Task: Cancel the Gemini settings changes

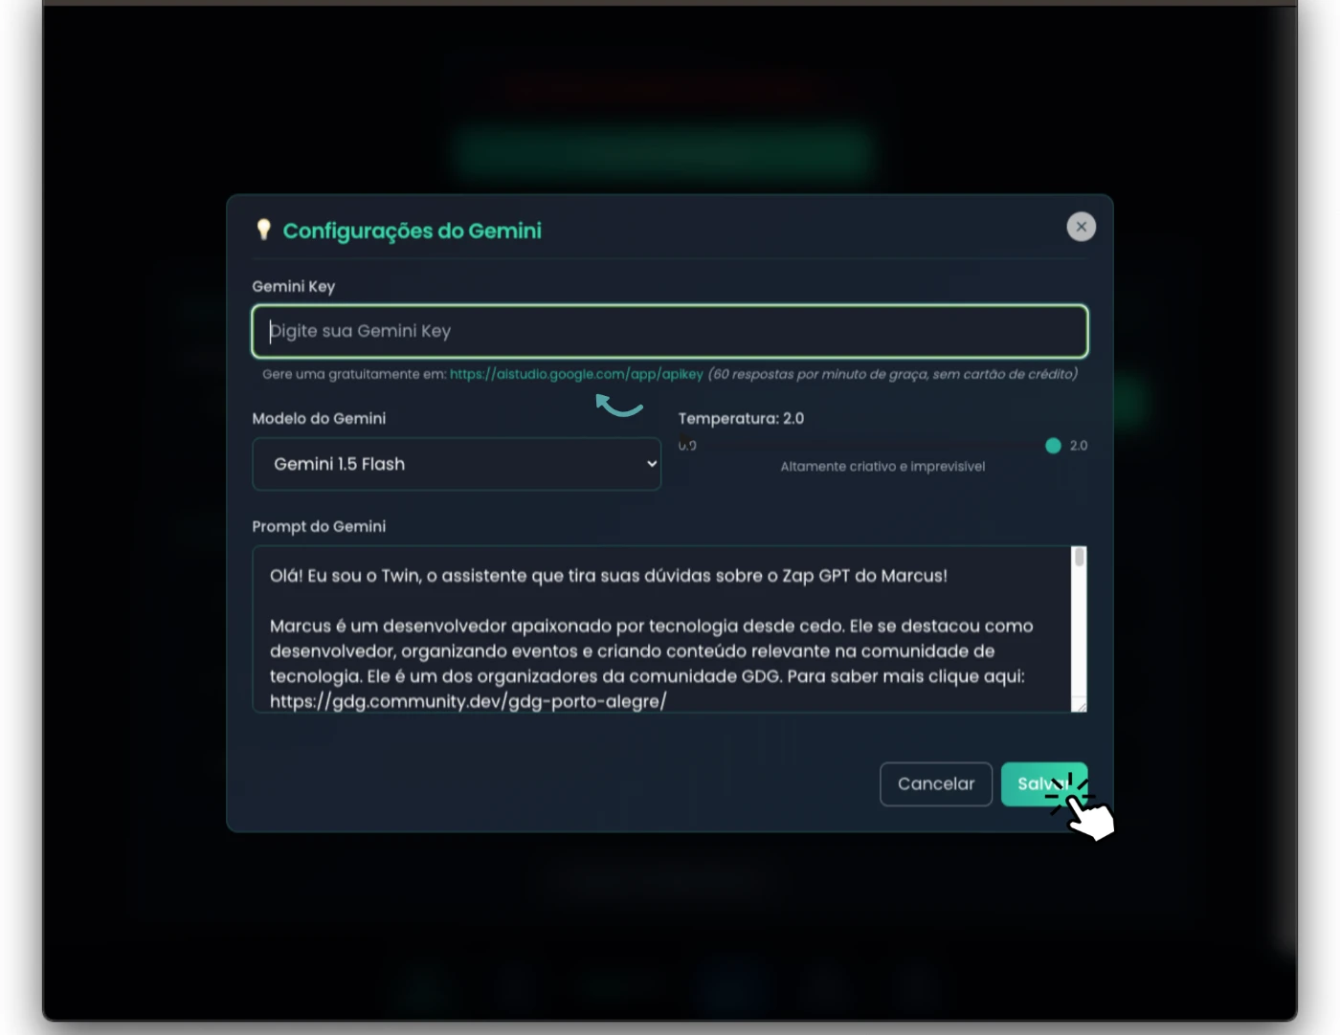Action: (936, 784)
